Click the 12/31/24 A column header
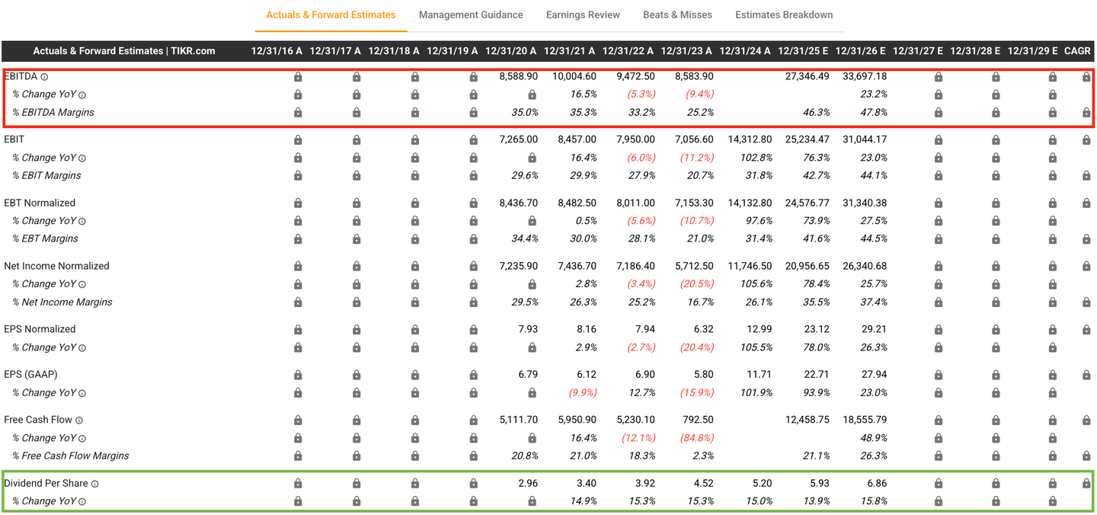Viewport: 1097px width, 515px height. pos(745,51)
